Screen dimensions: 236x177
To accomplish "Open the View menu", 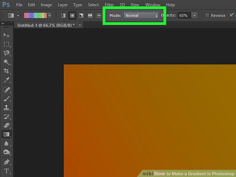I will [x=135, y=5].
